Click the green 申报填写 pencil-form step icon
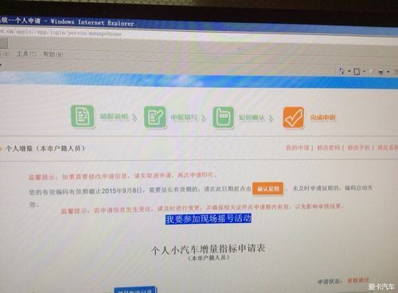398x293 pixels. [155, 117]
